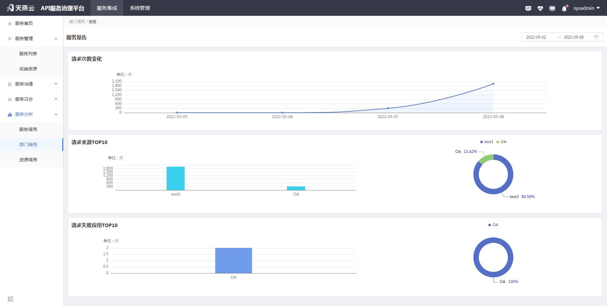Select the 服务集成 menu item
Viewport: 607px width, 306px height.
[107, 8]
